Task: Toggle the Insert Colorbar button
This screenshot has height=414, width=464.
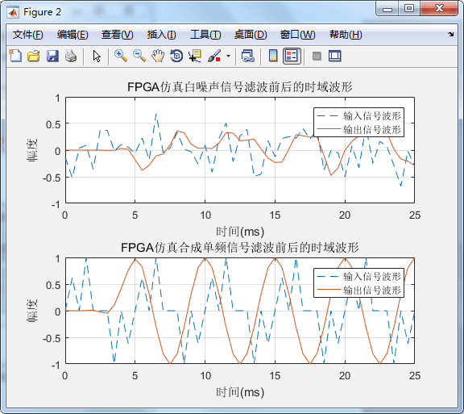Action: coord(273,56)
